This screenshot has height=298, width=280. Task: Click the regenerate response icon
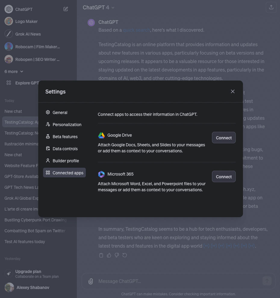tap(125, 255)
